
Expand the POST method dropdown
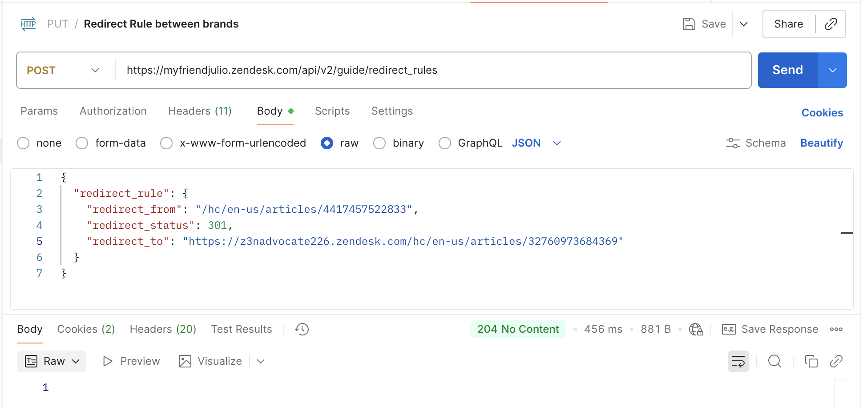pyautogui.click(x=95, y=70)
